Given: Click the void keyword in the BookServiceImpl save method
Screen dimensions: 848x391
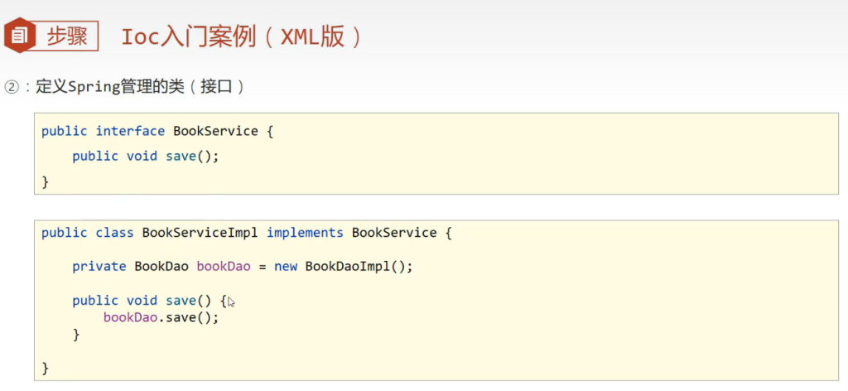Looking at the screenshot, I should (142, 301).
